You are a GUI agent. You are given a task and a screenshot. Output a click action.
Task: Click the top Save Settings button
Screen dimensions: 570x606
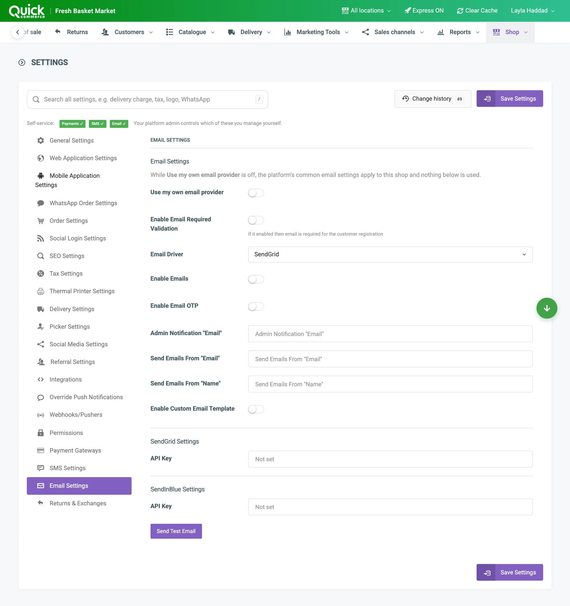click(x=510, y=99)
